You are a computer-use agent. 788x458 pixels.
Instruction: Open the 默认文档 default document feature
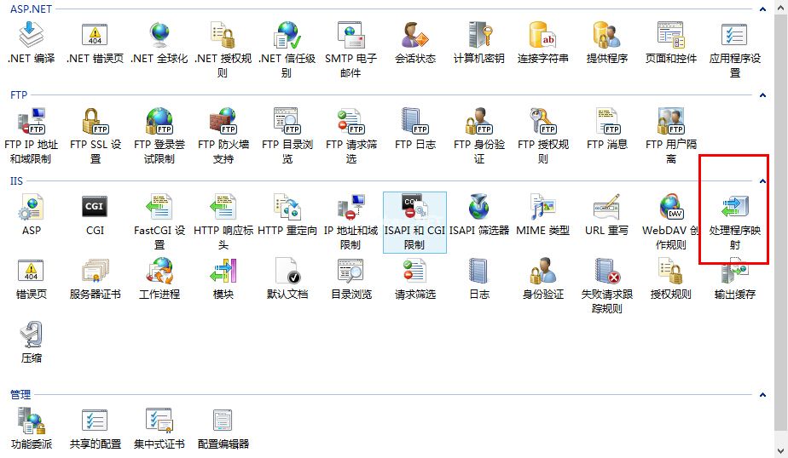[x=287, y=272]
